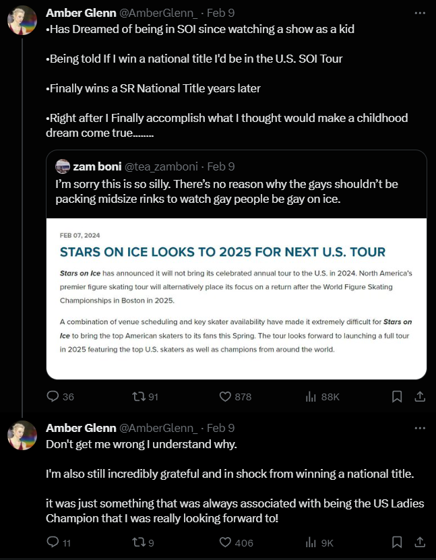Like the tweet with 878 likes
Screen dimensions: 436x560
(x=226, y=397)
